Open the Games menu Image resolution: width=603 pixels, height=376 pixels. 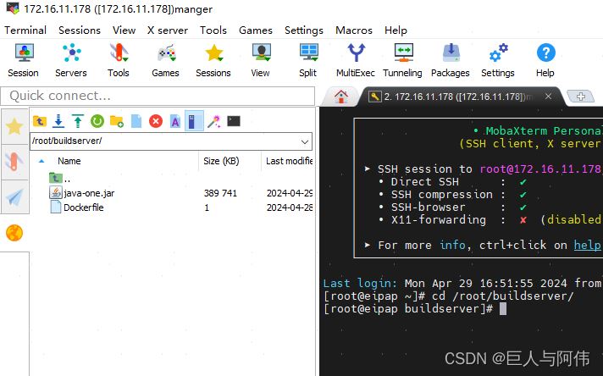pyautogui.click(x=256, y=30)
